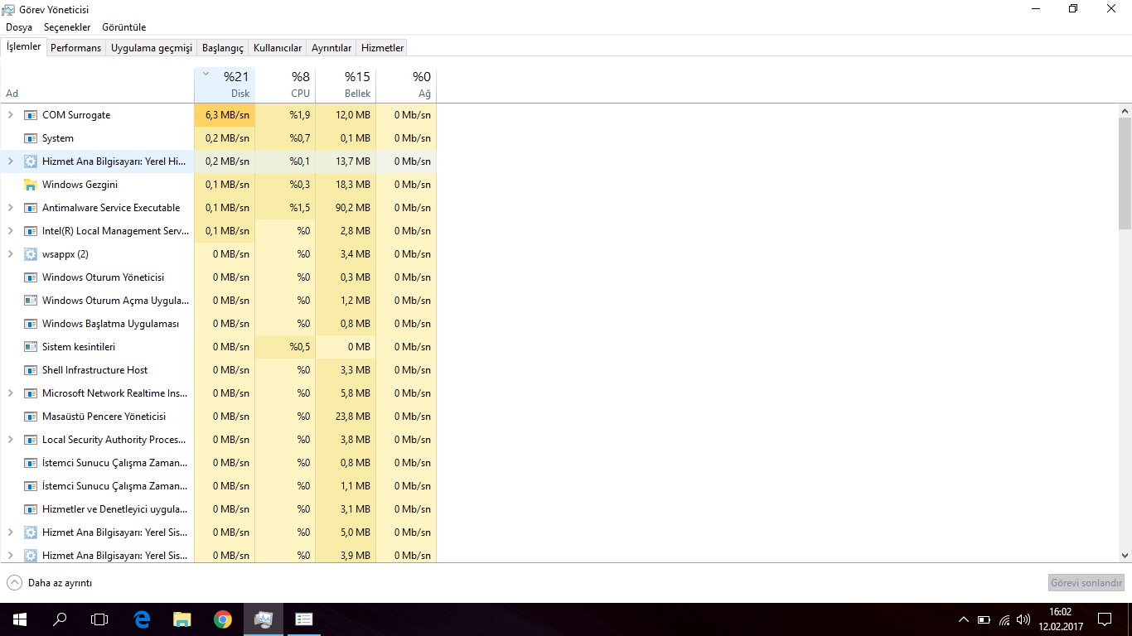Expand the Hizmet Ana Bilgisayarı: Yerel Hi... row
Viewport: 1132px width, 636px height.
point(10,161)
